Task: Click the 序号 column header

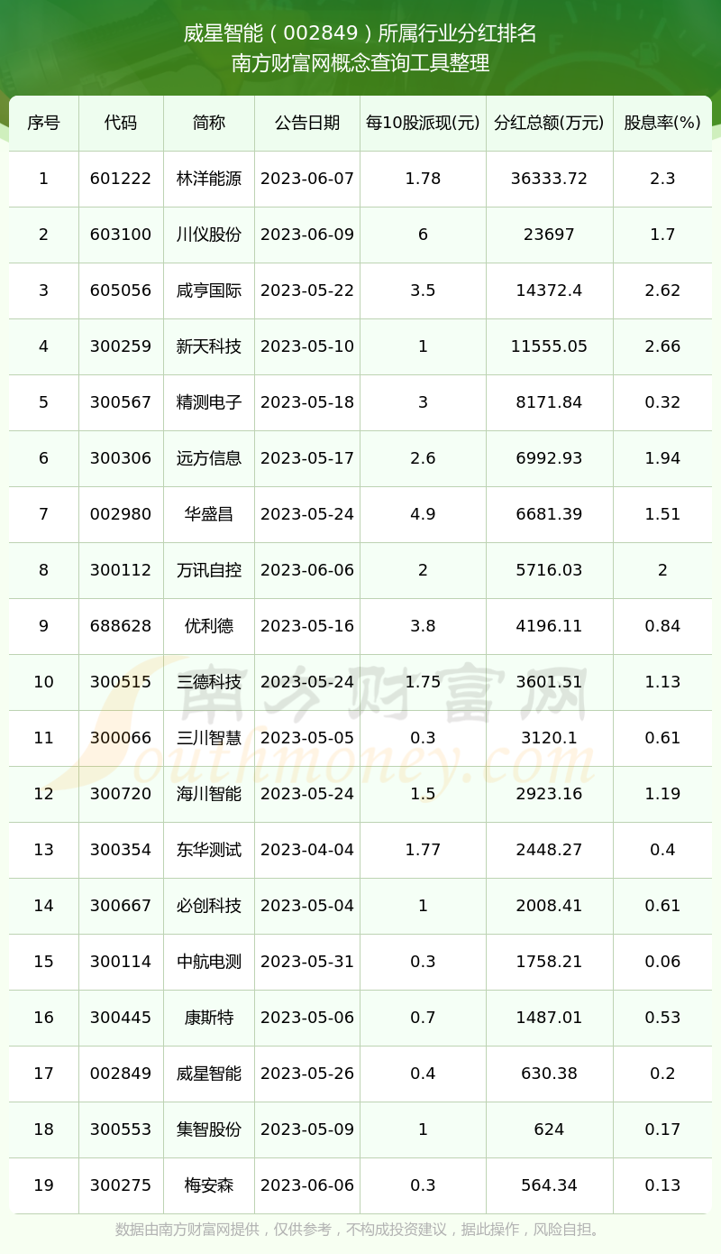Action: click(43, 123)
